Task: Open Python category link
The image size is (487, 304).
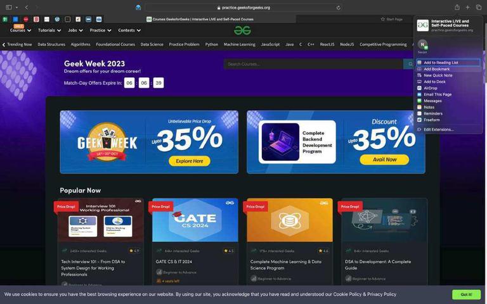Action: tap(212, 44)
